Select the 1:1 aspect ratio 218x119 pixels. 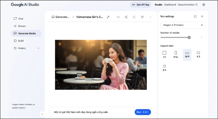tap(164, 54)
